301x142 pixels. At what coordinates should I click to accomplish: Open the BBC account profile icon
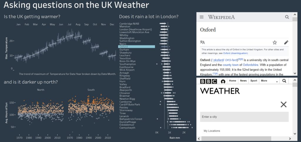pyautogui.click(x=223, y=82)
